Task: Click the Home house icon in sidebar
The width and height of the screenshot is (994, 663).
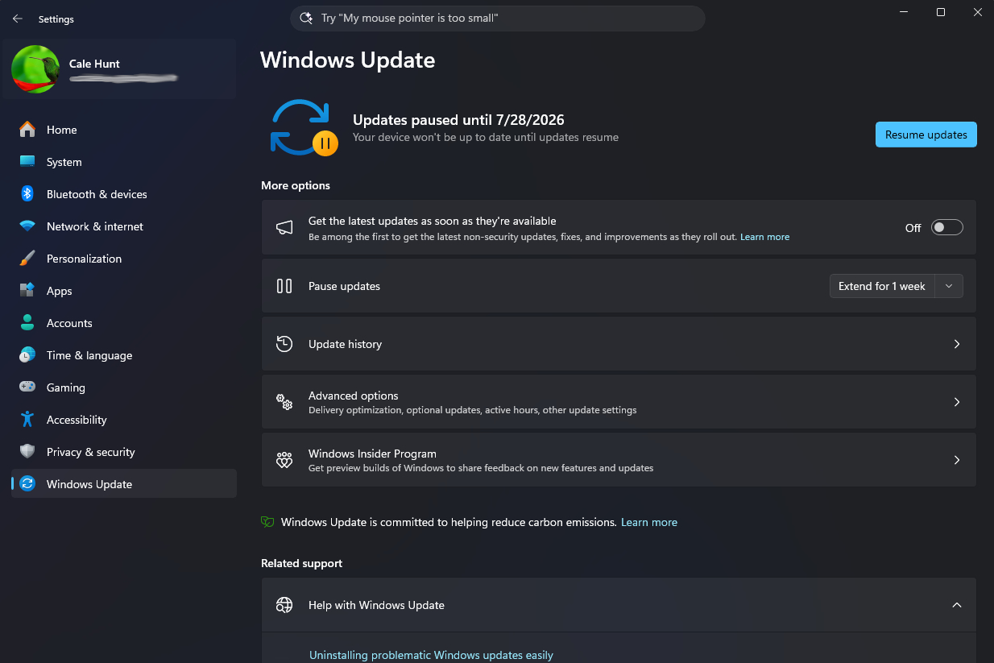Action: coord(27,130)
